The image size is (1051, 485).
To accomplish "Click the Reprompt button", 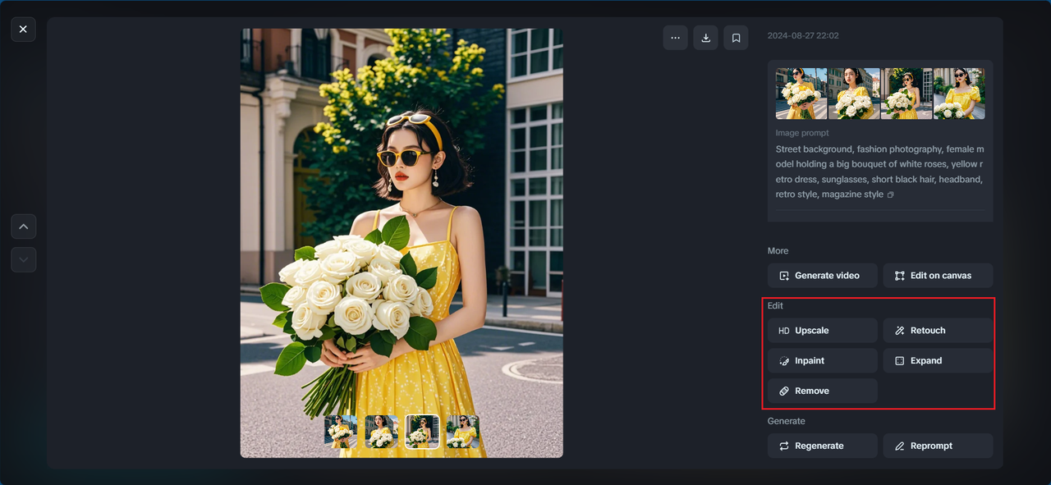I will pos(938,446).
